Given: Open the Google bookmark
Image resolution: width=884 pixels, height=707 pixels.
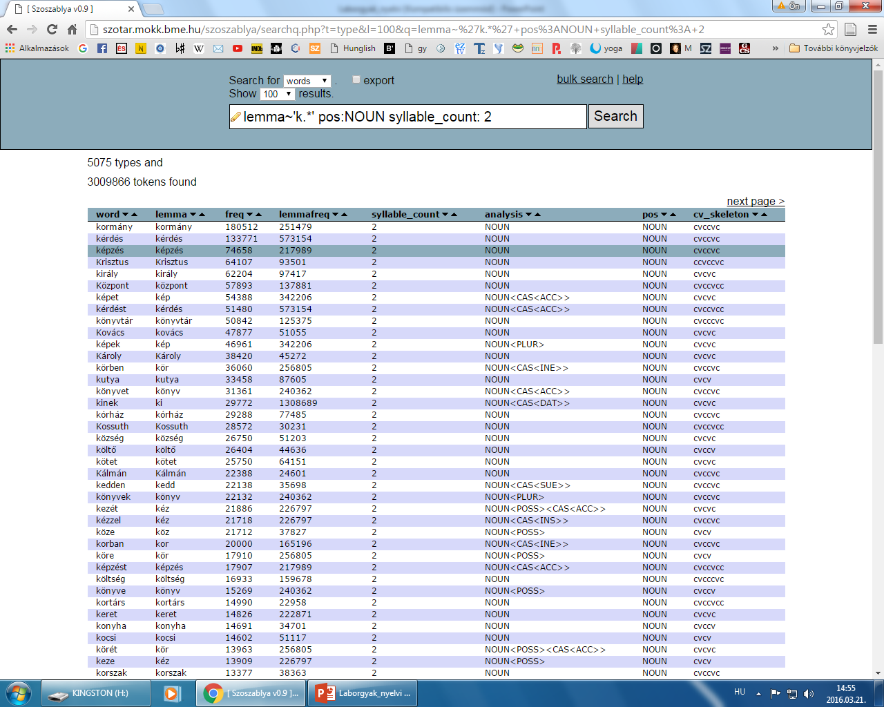Looking at the screenshot, I should click(83, 48).
